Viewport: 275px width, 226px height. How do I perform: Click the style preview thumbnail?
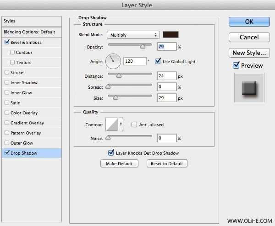[x=249, y=88]
